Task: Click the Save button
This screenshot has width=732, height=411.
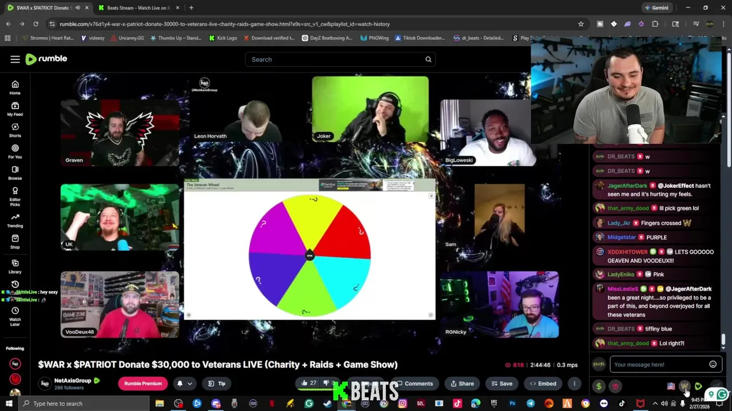Action: (x=502, y=384)
